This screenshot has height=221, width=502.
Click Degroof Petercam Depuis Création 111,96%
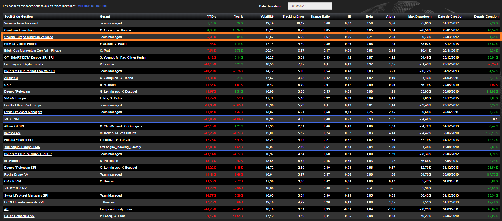coord(492,91)
